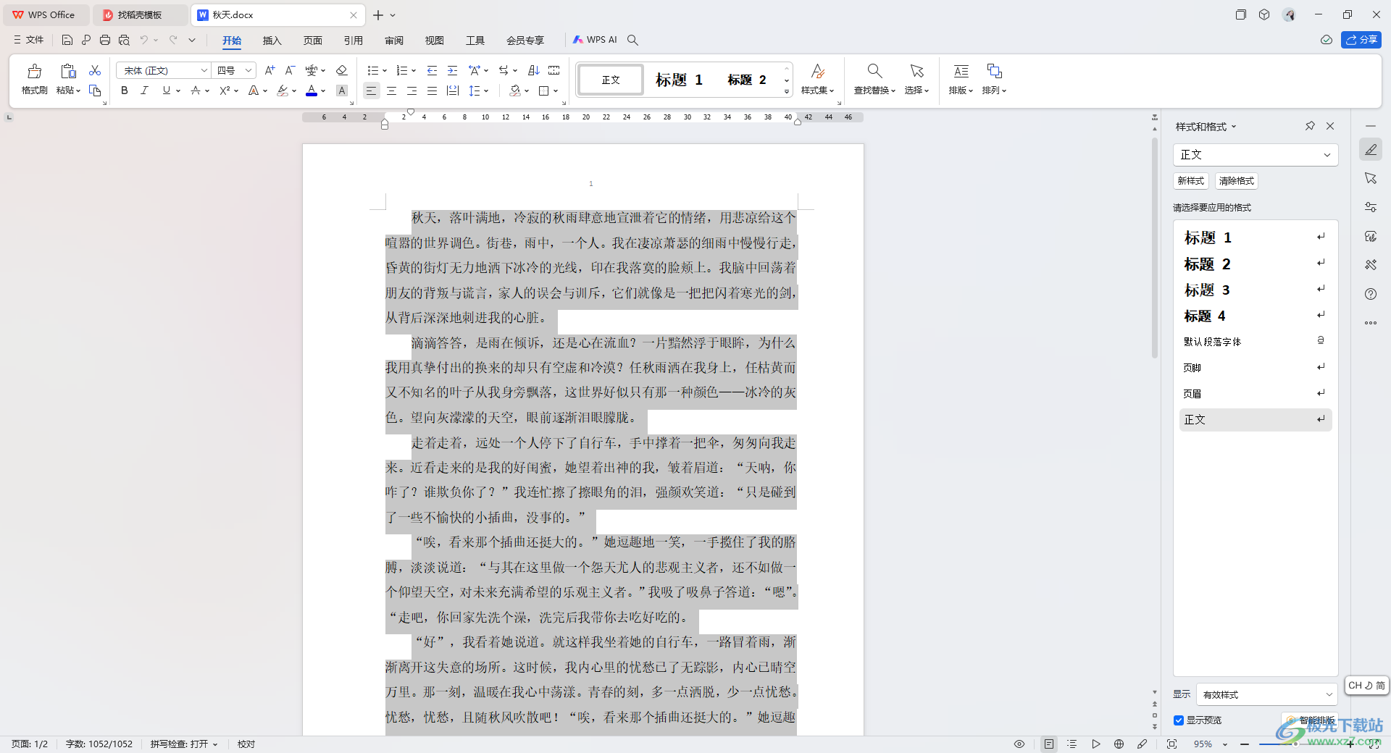Click the Format Painter (格式刷) icon
The image size is (1391, 753).
click(34, 71)
